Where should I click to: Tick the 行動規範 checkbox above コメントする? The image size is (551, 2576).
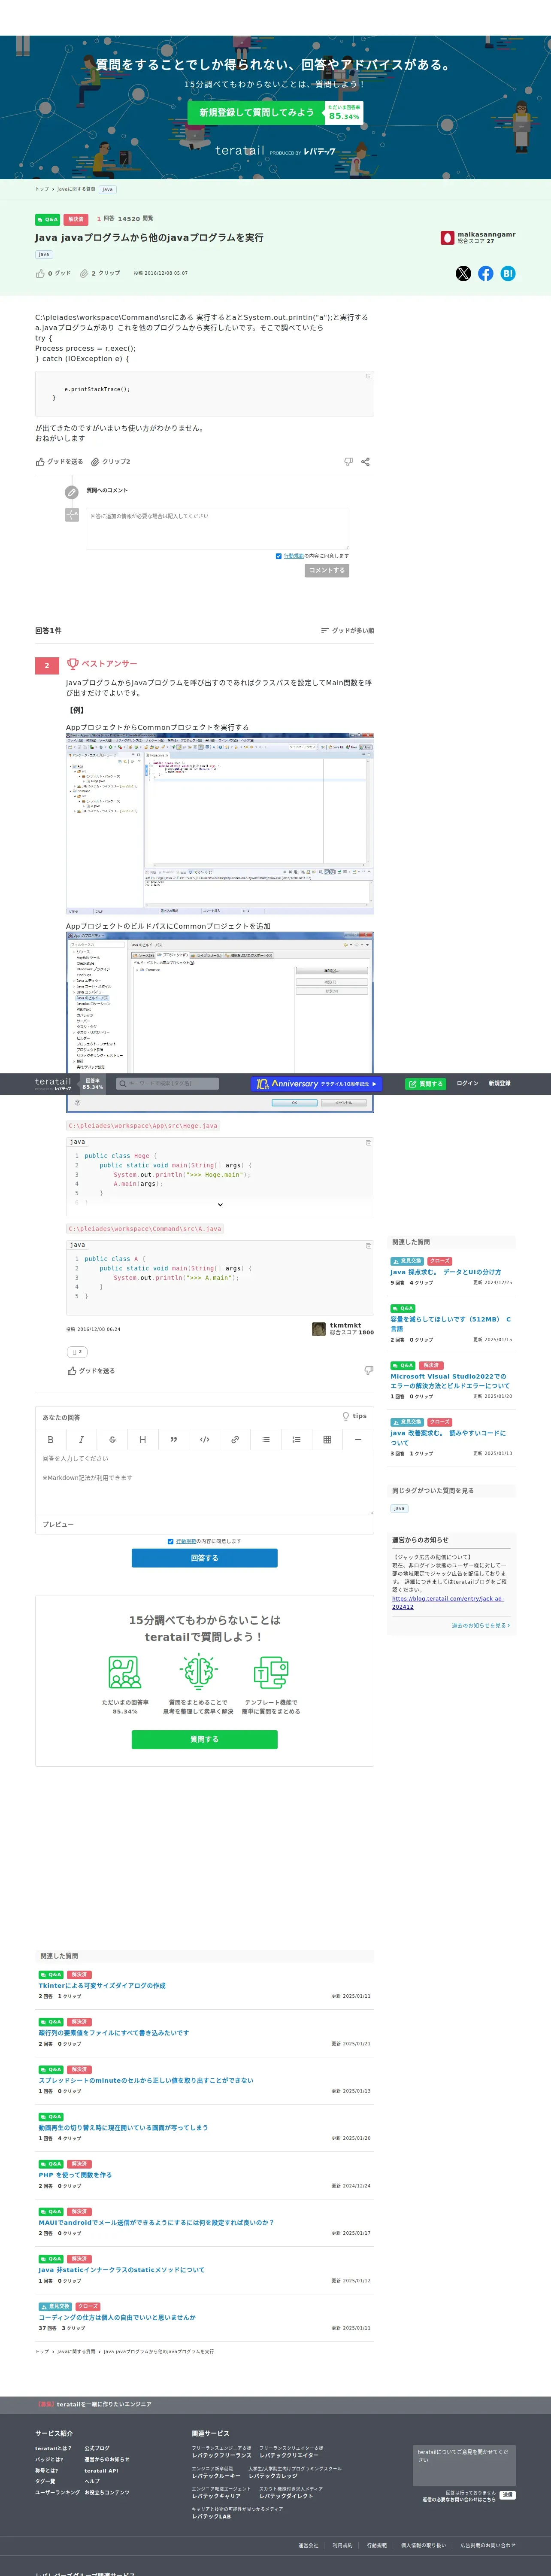[278, 556]
